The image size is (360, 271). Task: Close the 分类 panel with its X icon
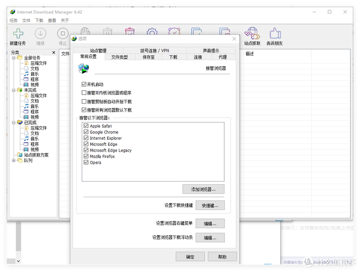click(54, 53)
